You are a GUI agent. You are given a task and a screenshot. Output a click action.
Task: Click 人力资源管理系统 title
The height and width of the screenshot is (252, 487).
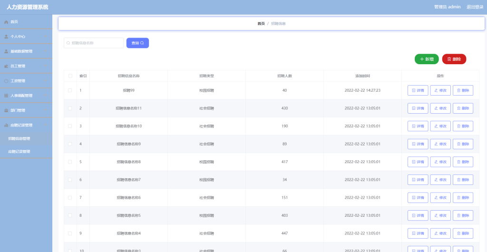click(x=28, y=7)
